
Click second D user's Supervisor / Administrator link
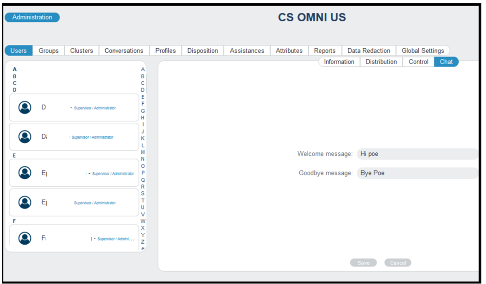[x=92, y=137]
